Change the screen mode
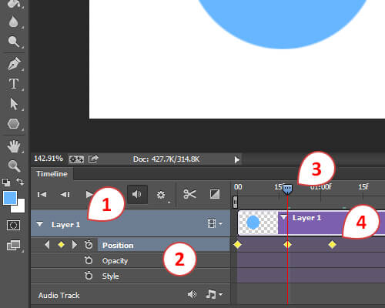385x308 pixels. pos(14,245)
